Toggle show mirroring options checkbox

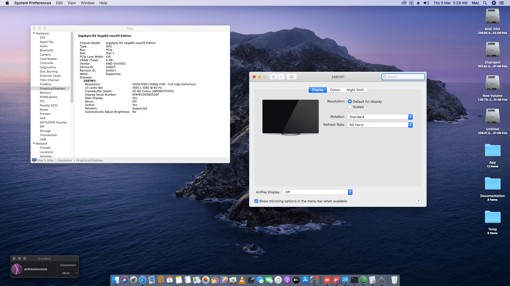[256, 201]
